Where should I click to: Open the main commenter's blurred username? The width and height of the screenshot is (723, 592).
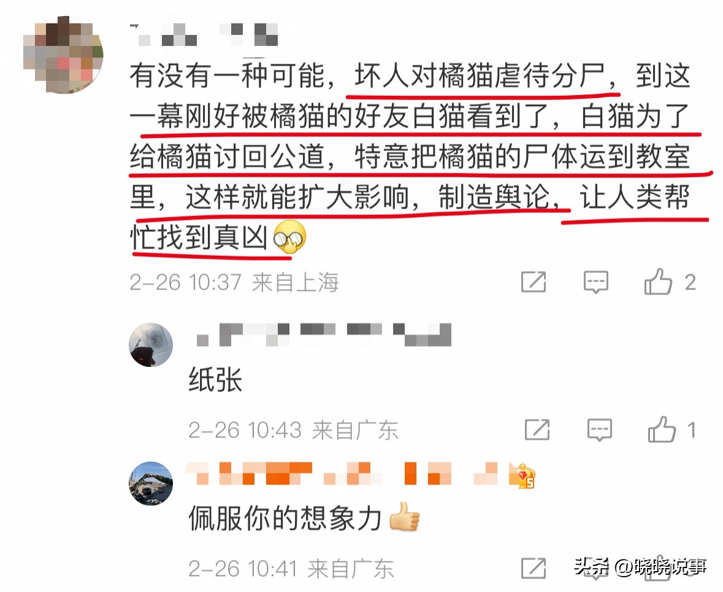pos(204,34)
